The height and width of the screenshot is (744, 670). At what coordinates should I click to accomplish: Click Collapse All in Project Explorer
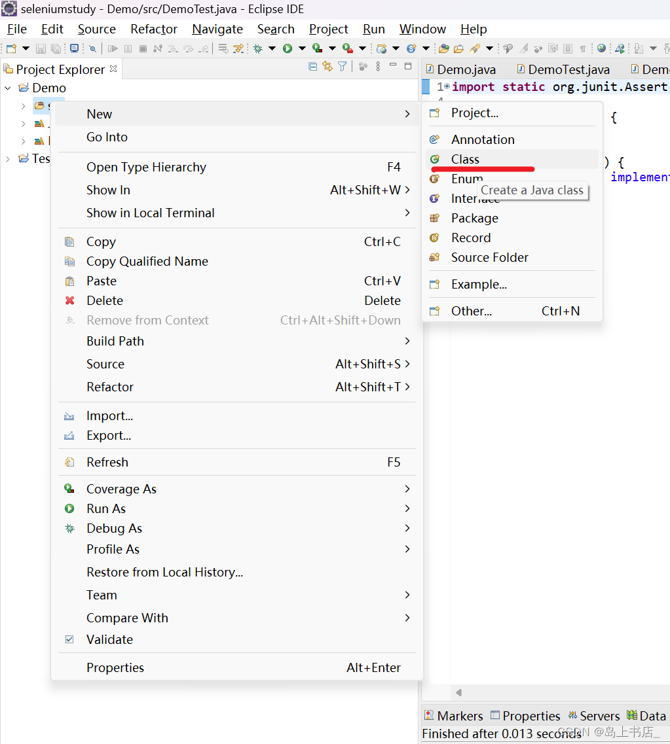click(312, 67)
